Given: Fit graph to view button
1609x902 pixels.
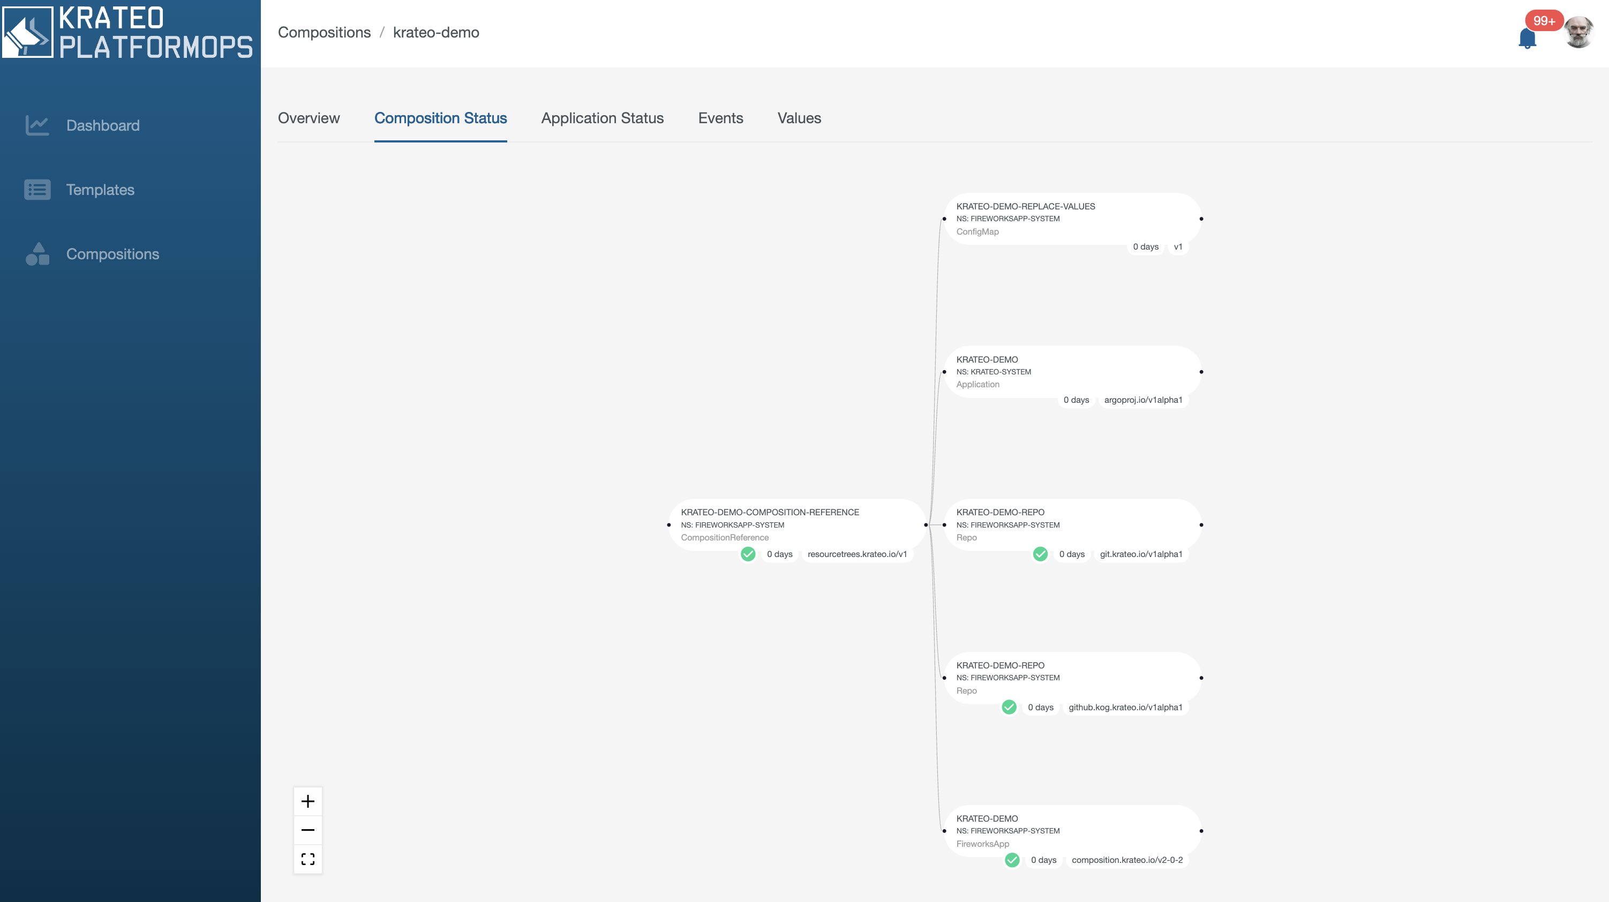Looking at the screenshot, I should tap(308, 859).
